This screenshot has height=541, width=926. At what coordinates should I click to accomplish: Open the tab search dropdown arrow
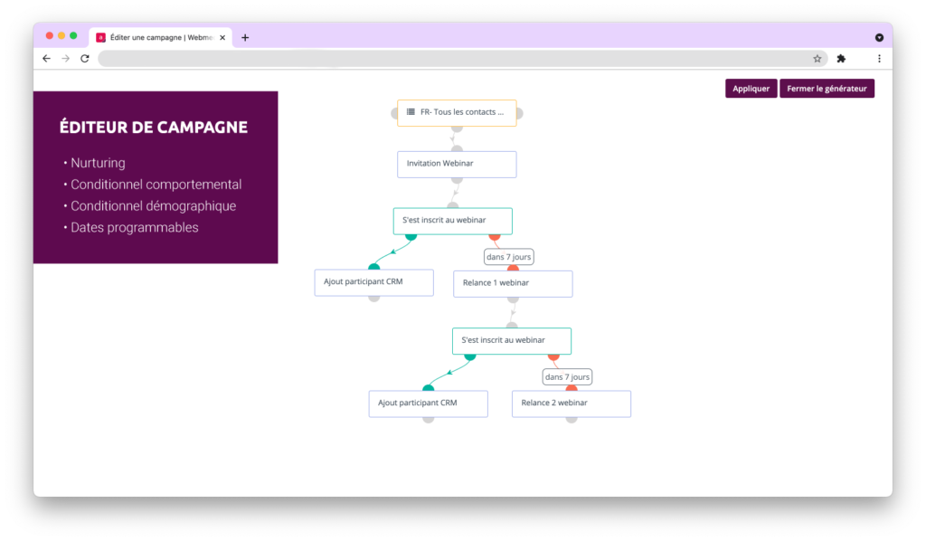pyautogui.click(x=879, y=37)
